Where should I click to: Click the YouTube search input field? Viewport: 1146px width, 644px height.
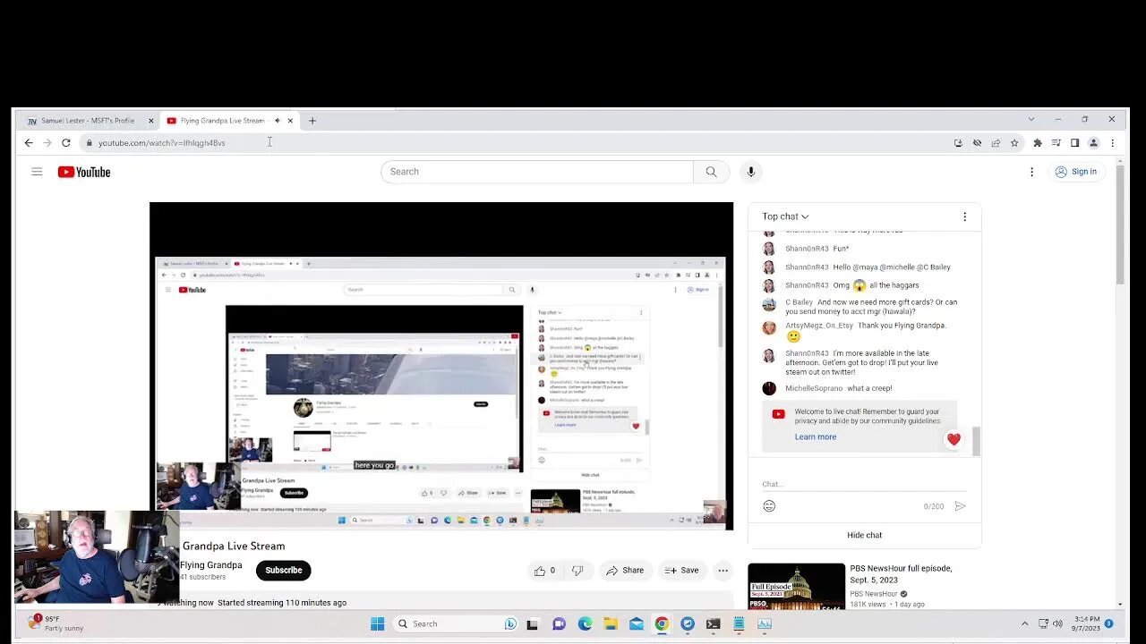[537, 172]
